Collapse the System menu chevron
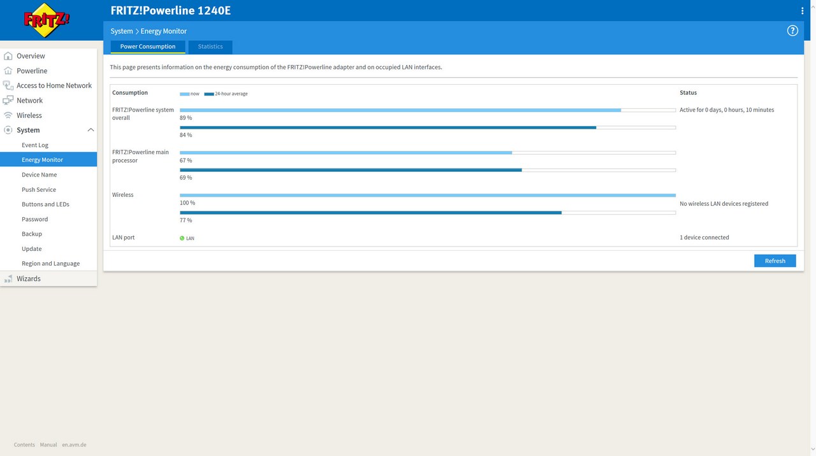Screen dimensions: 816x456 tap(91, 130)
